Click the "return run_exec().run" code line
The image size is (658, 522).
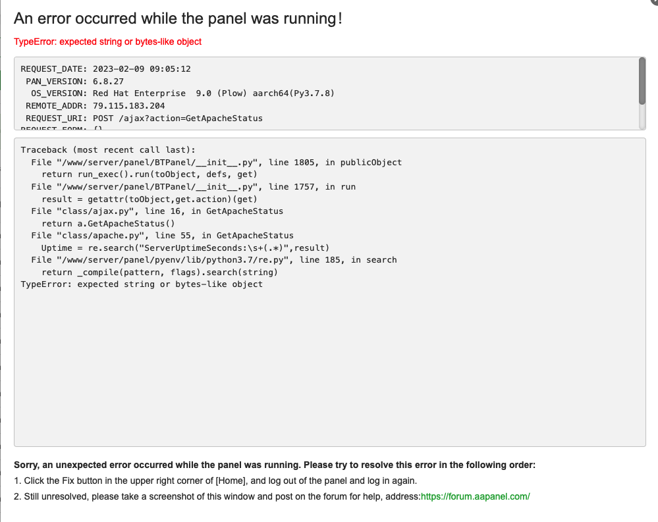pos(149,174)
